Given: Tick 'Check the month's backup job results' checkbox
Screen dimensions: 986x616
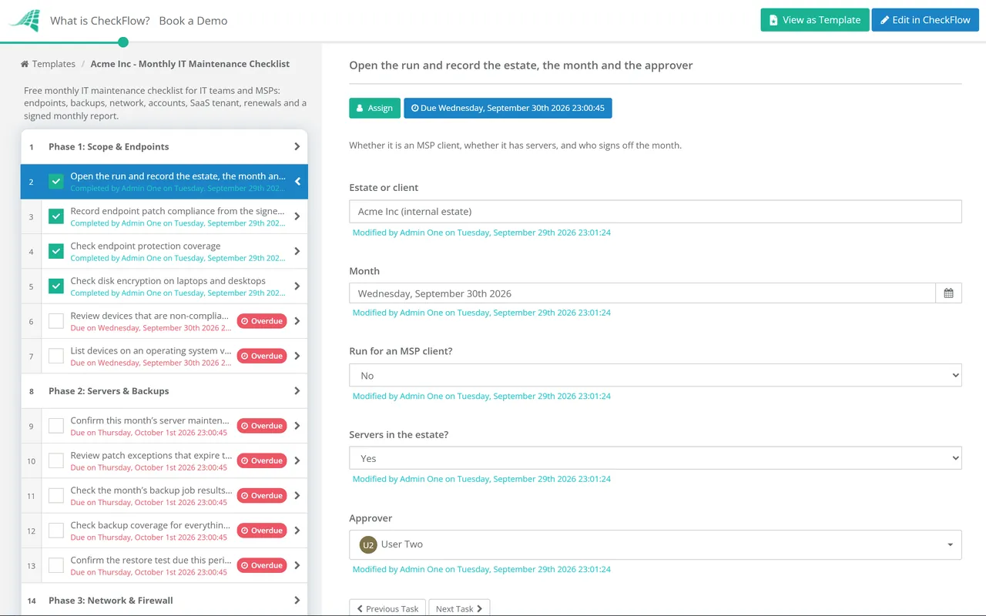Looking at the screenshot, I should [x=56, y=495].
